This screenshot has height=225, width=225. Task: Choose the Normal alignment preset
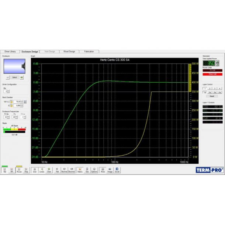point(65,170)
